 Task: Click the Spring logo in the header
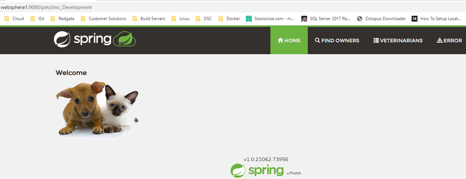pos(95,40)
